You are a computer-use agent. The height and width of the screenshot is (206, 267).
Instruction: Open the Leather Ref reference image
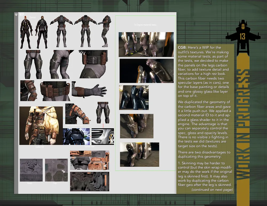tap(41, 126)
